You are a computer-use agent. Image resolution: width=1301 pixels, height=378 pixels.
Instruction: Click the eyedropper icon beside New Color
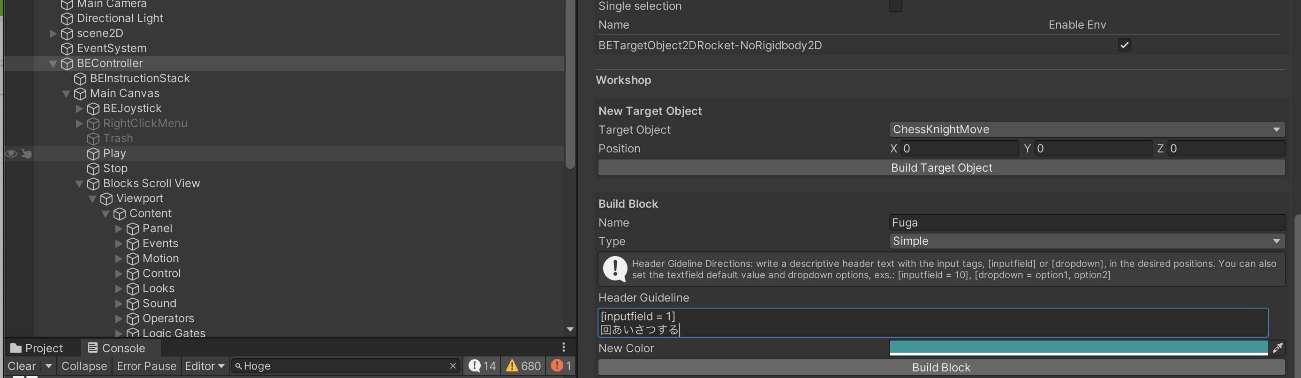(1277, 348)
